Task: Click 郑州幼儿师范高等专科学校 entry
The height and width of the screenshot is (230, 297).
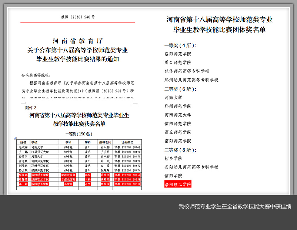Action: tap(191, 80)
